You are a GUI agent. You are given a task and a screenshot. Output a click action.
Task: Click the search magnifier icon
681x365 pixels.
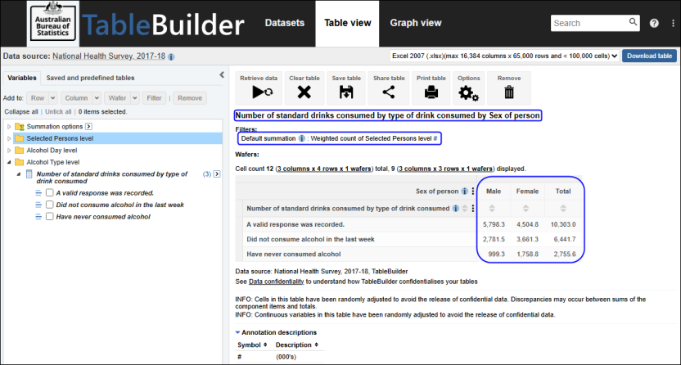pos(634,21)
